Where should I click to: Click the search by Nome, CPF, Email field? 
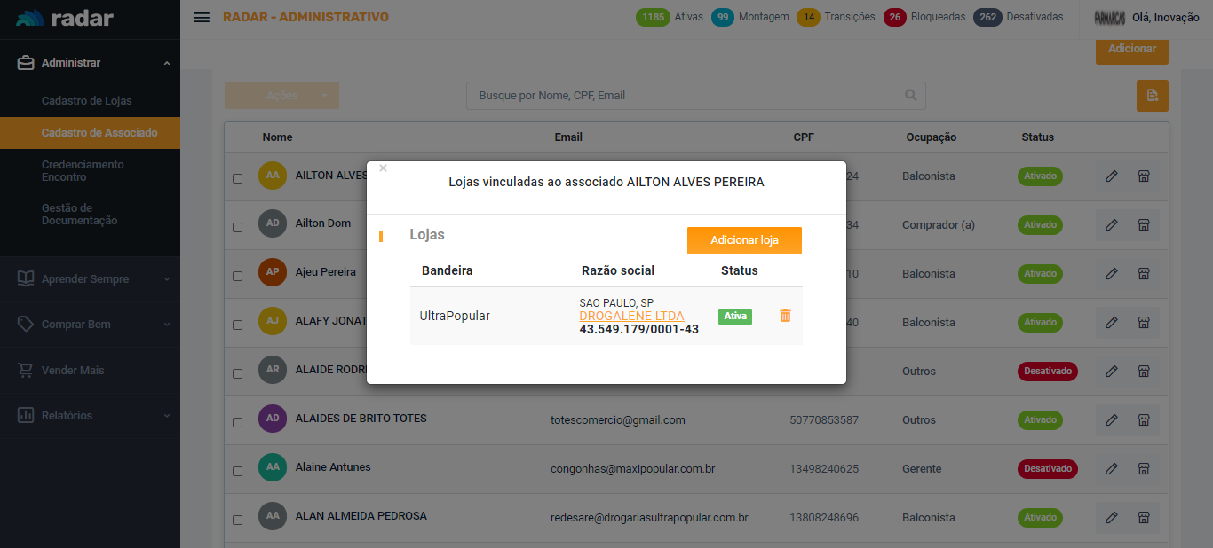[x=684, y=96]
